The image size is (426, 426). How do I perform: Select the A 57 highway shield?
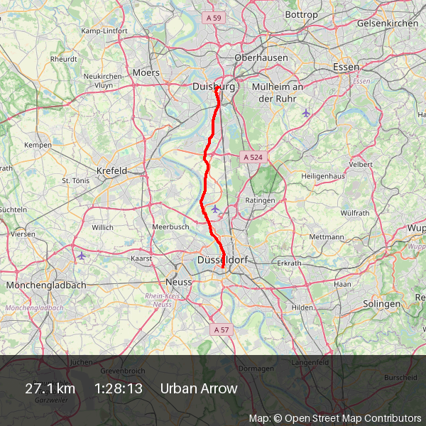click(x=222, y=330)
